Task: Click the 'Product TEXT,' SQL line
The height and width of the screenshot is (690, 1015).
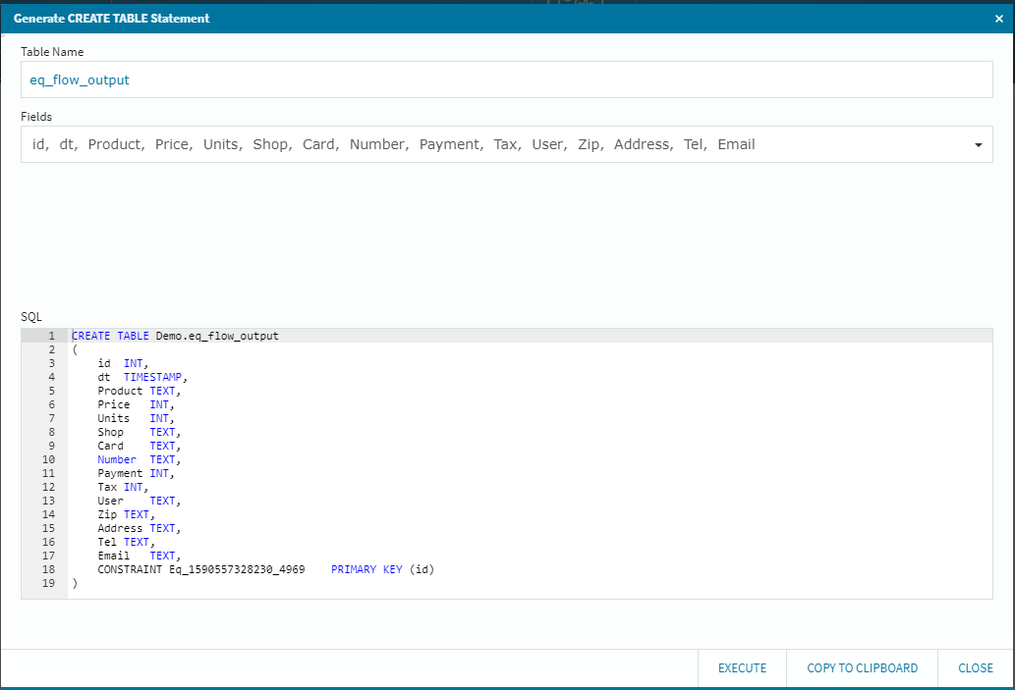Action: click(140, 391)
